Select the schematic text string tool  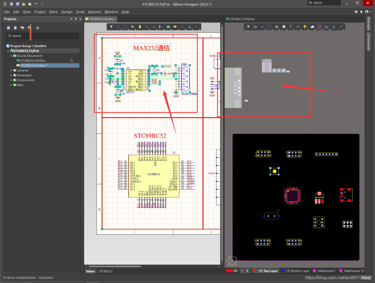(190, 27)
